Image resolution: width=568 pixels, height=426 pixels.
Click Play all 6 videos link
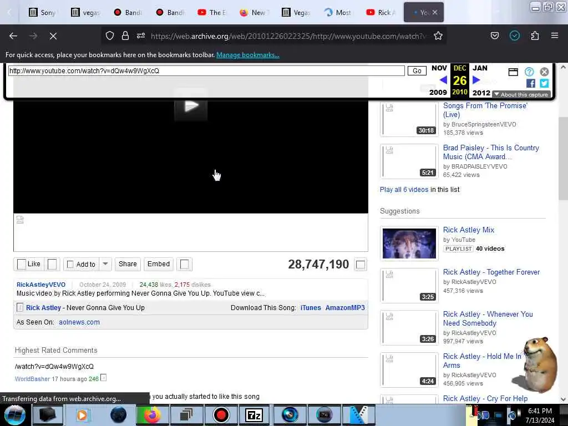pos(404,190)
